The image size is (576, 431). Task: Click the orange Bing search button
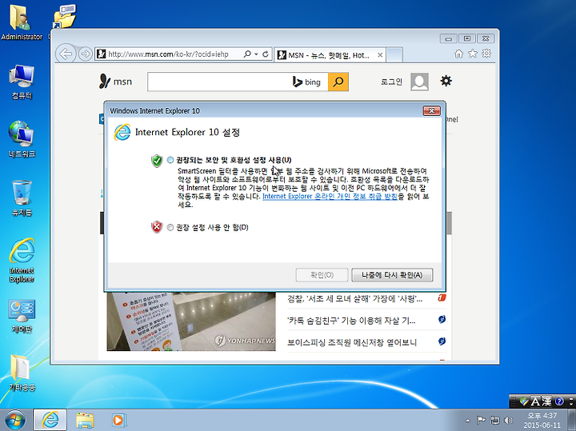pyautogui.click(x=338, y=82)
